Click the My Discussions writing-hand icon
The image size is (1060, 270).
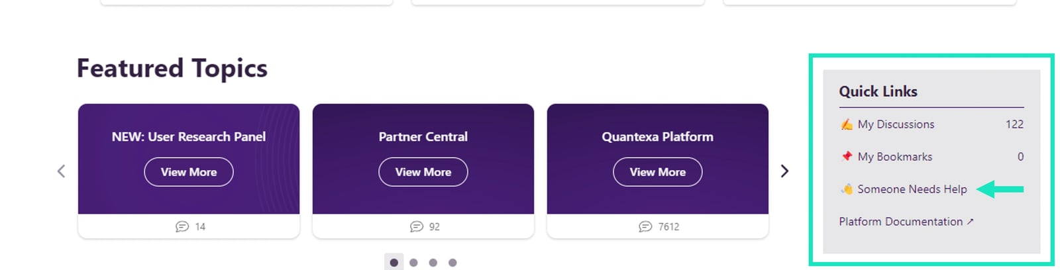pyautogui.click(x=847, y=124)
